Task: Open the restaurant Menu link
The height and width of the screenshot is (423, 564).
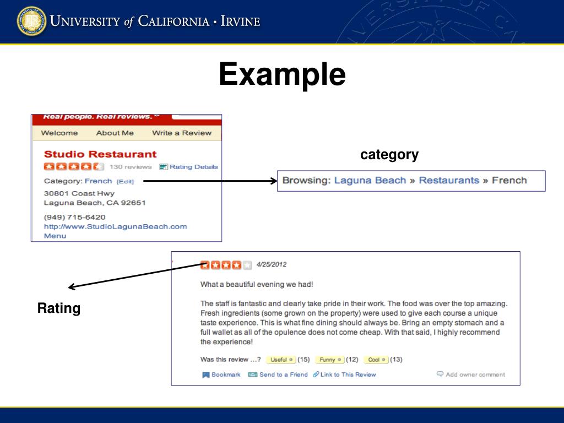Action: coord(55,236)
